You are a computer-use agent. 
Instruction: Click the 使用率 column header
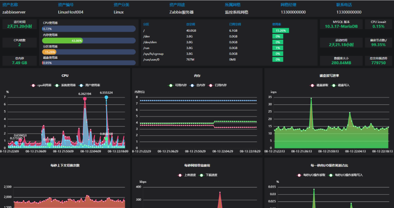pyautogui.click(x=277, y=24)
